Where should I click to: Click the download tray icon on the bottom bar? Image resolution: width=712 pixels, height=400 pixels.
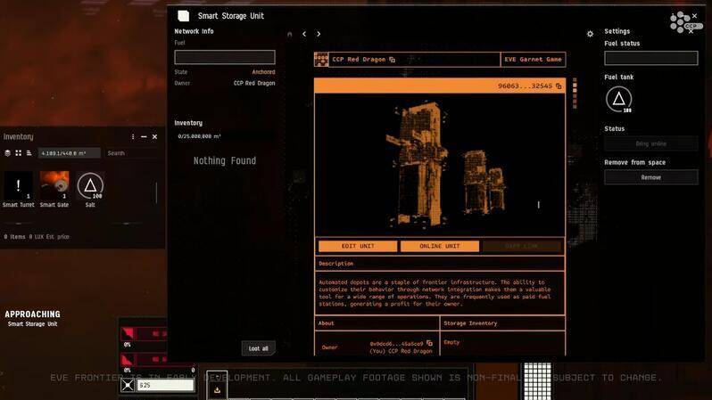(217, 390)
